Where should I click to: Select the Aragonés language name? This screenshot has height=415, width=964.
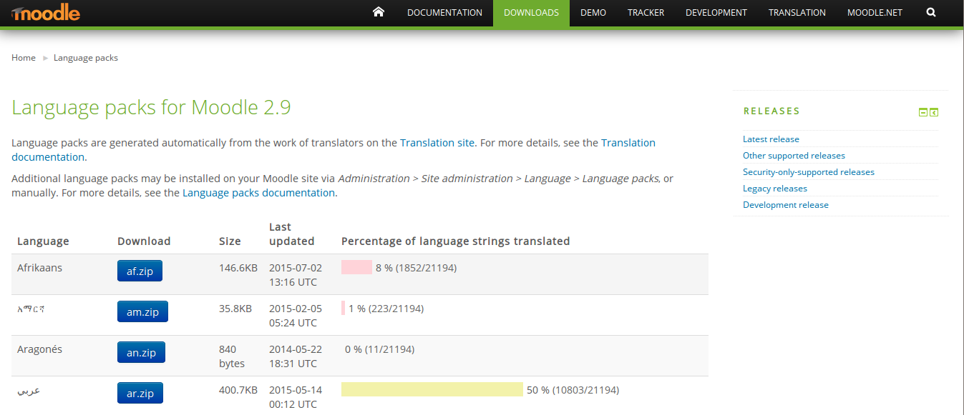[39, 349]
